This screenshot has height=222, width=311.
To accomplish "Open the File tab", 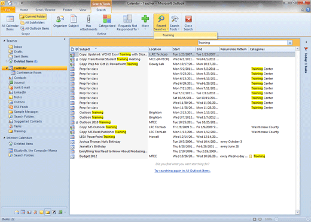I will [x=8, y=10].
